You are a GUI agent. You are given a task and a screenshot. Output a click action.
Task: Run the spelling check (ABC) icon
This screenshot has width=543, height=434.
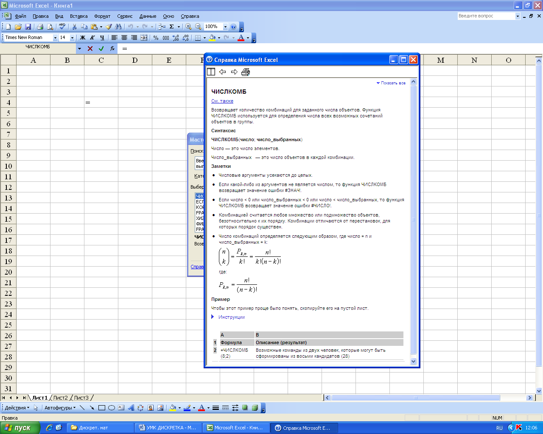click(x=62, y=27)
